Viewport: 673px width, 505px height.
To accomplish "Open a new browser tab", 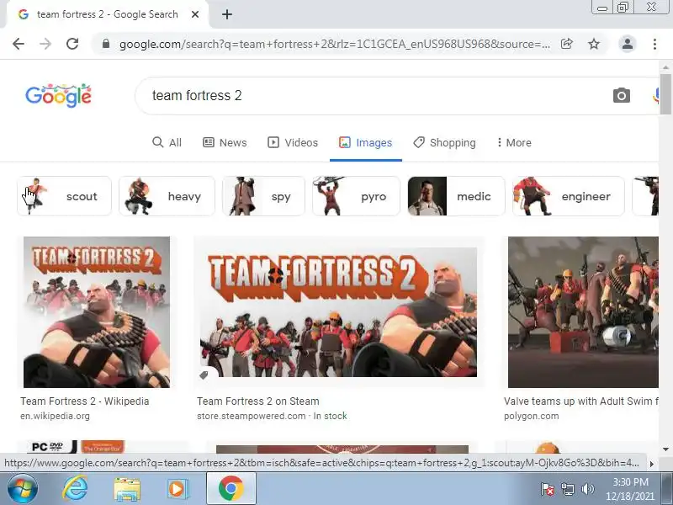I will point(227,14).
